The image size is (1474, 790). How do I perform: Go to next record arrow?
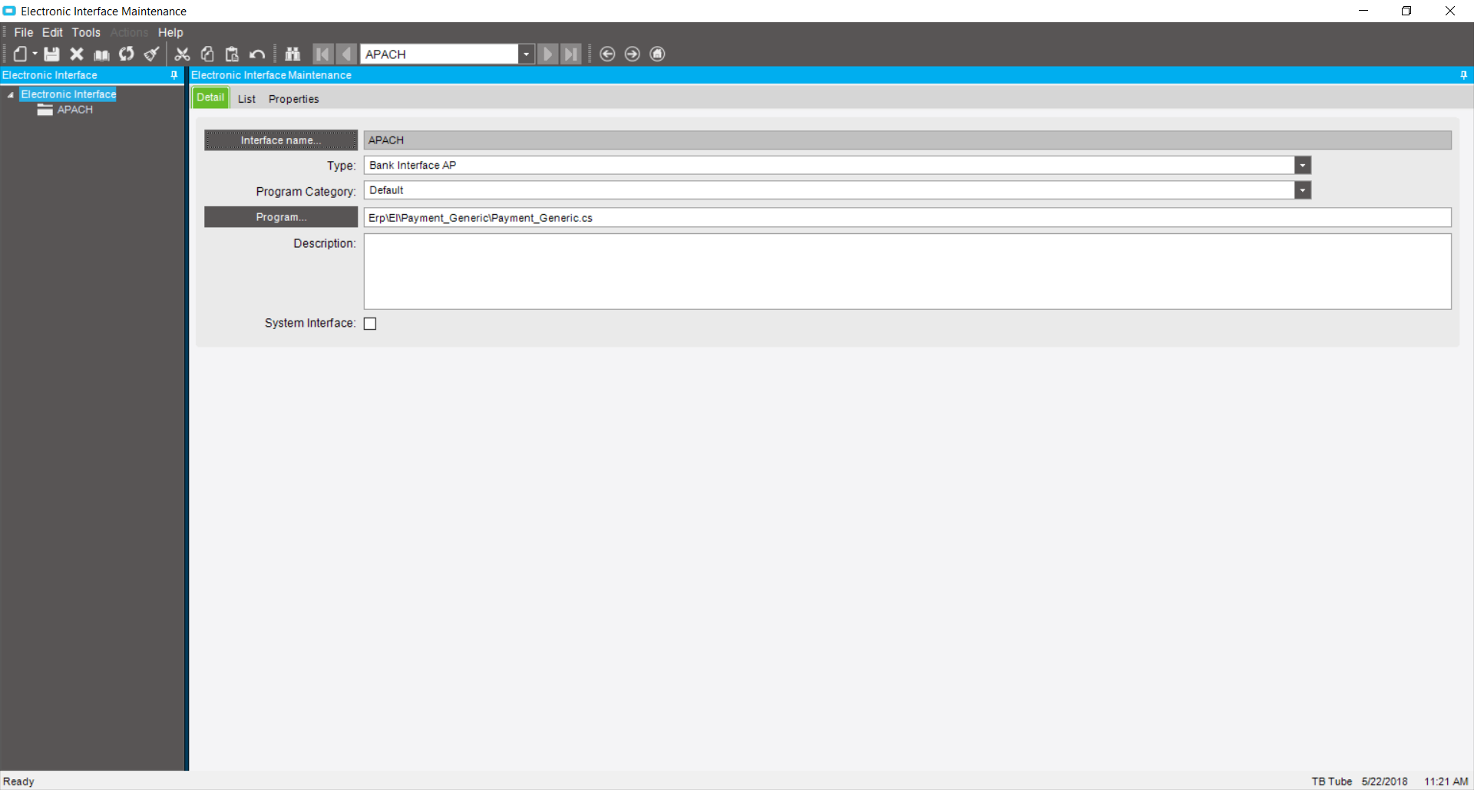[x=547, y=54]
